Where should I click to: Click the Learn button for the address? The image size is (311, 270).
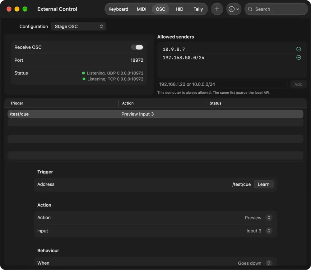pyautogui.click(x=263, y=184)
